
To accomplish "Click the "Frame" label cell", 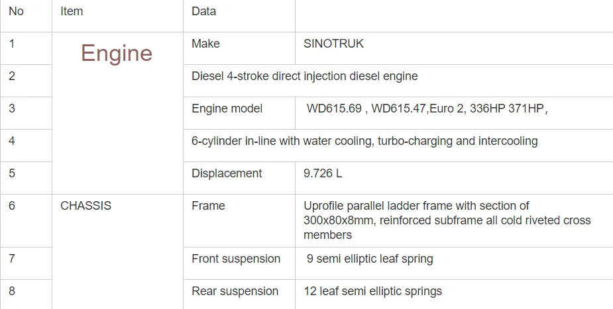I will (208, 206).
